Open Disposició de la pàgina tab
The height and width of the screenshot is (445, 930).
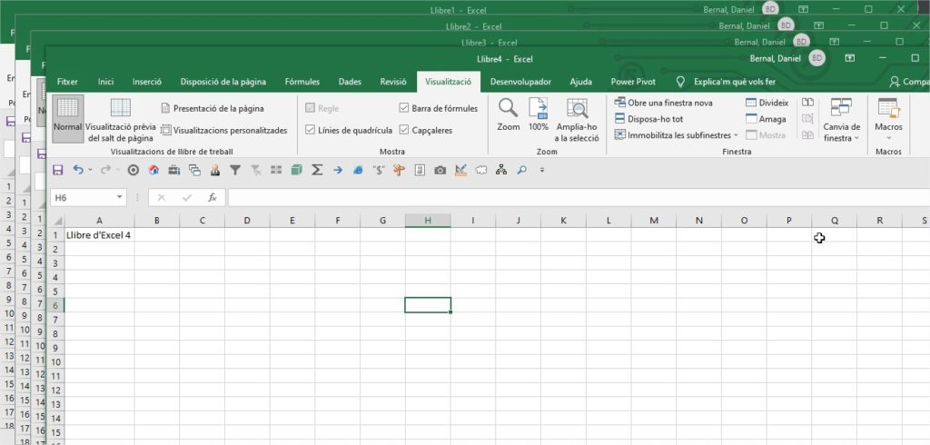[223, 82]
